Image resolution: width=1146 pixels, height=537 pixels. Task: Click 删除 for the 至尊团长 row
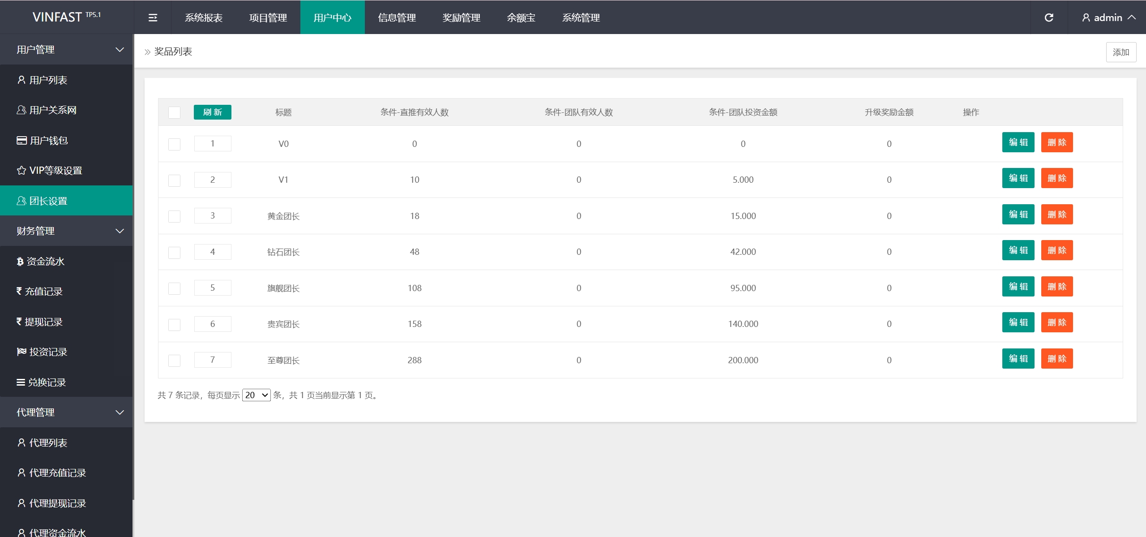point(1056,359)
